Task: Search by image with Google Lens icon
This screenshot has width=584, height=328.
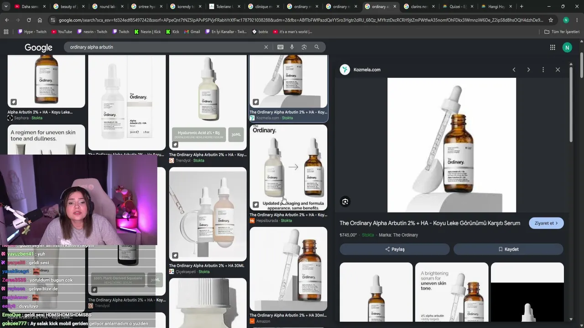Action: tap(304, 47)
